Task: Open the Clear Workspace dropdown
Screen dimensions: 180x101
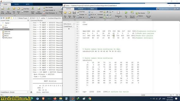Action: point(57,13)
